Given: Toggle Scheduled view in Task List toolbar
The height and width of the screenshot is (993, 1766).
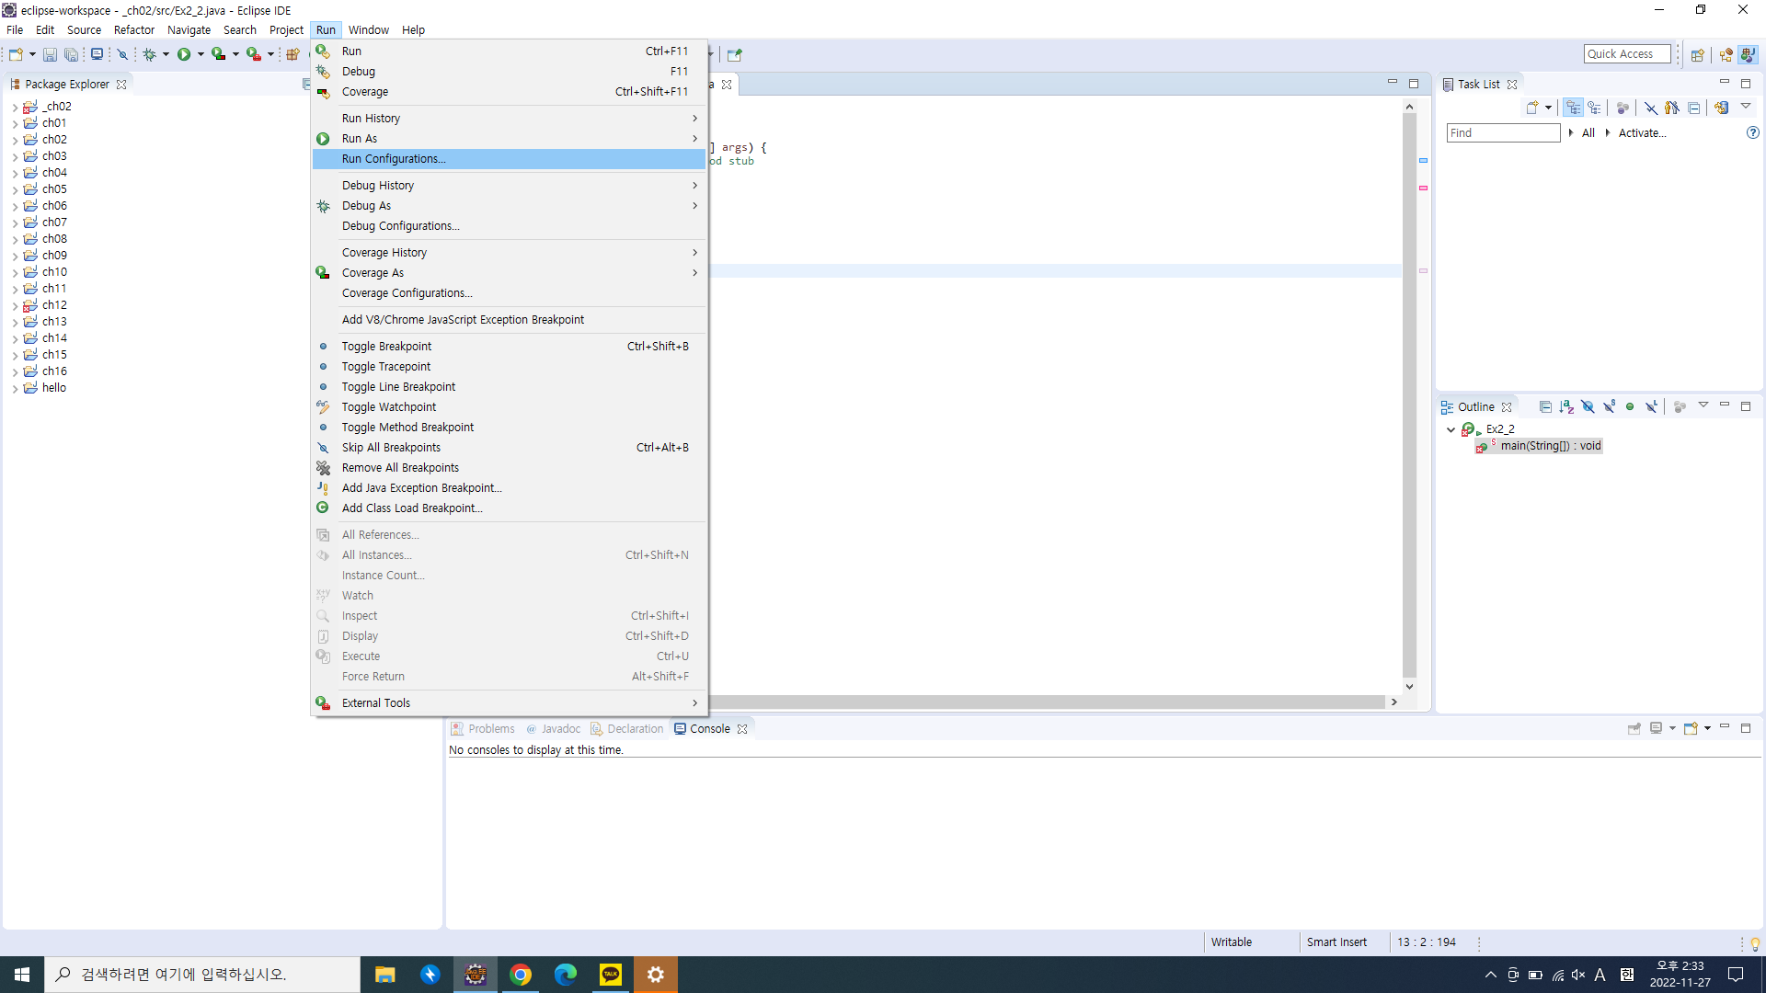Looking at the screenshot, I should (x=1594, y=108).
